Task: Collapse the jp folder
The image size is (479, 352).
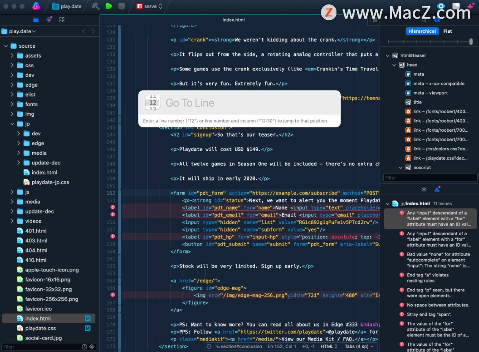Action: [x=12, y=124]
